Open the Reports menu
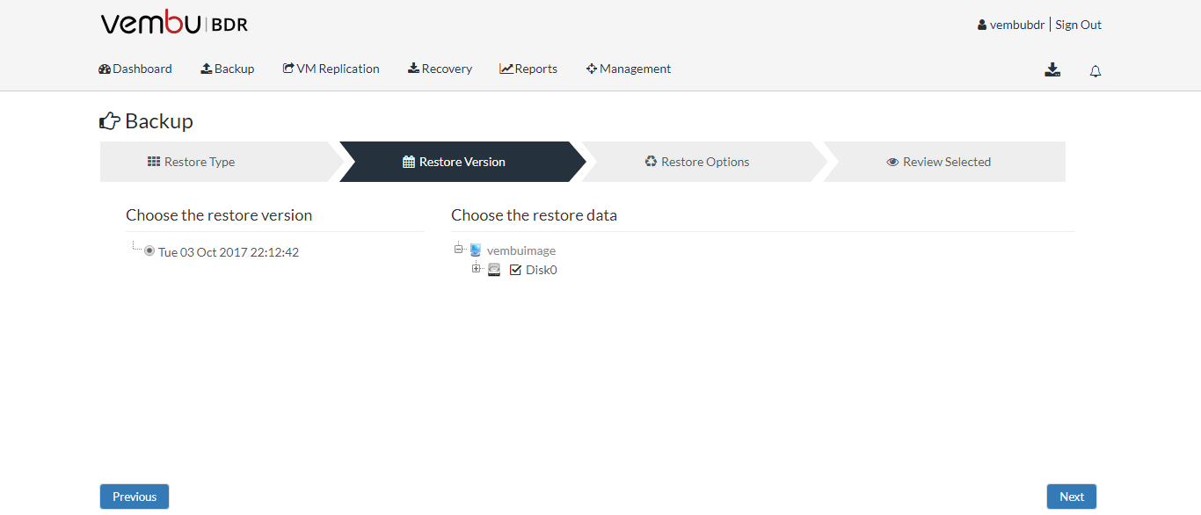 [x=528, y=69]
